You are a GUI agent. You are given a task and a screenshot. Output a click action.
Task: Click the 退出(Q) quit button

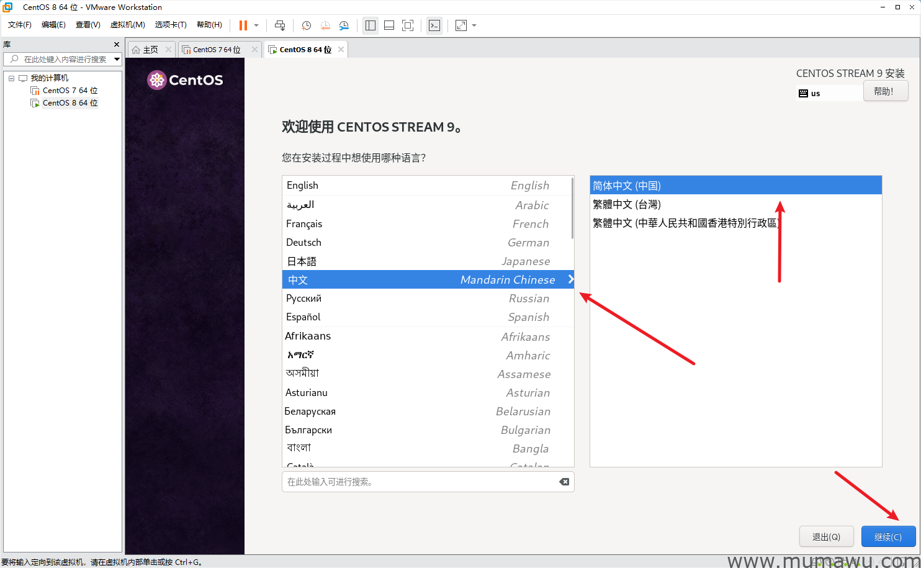826,537
